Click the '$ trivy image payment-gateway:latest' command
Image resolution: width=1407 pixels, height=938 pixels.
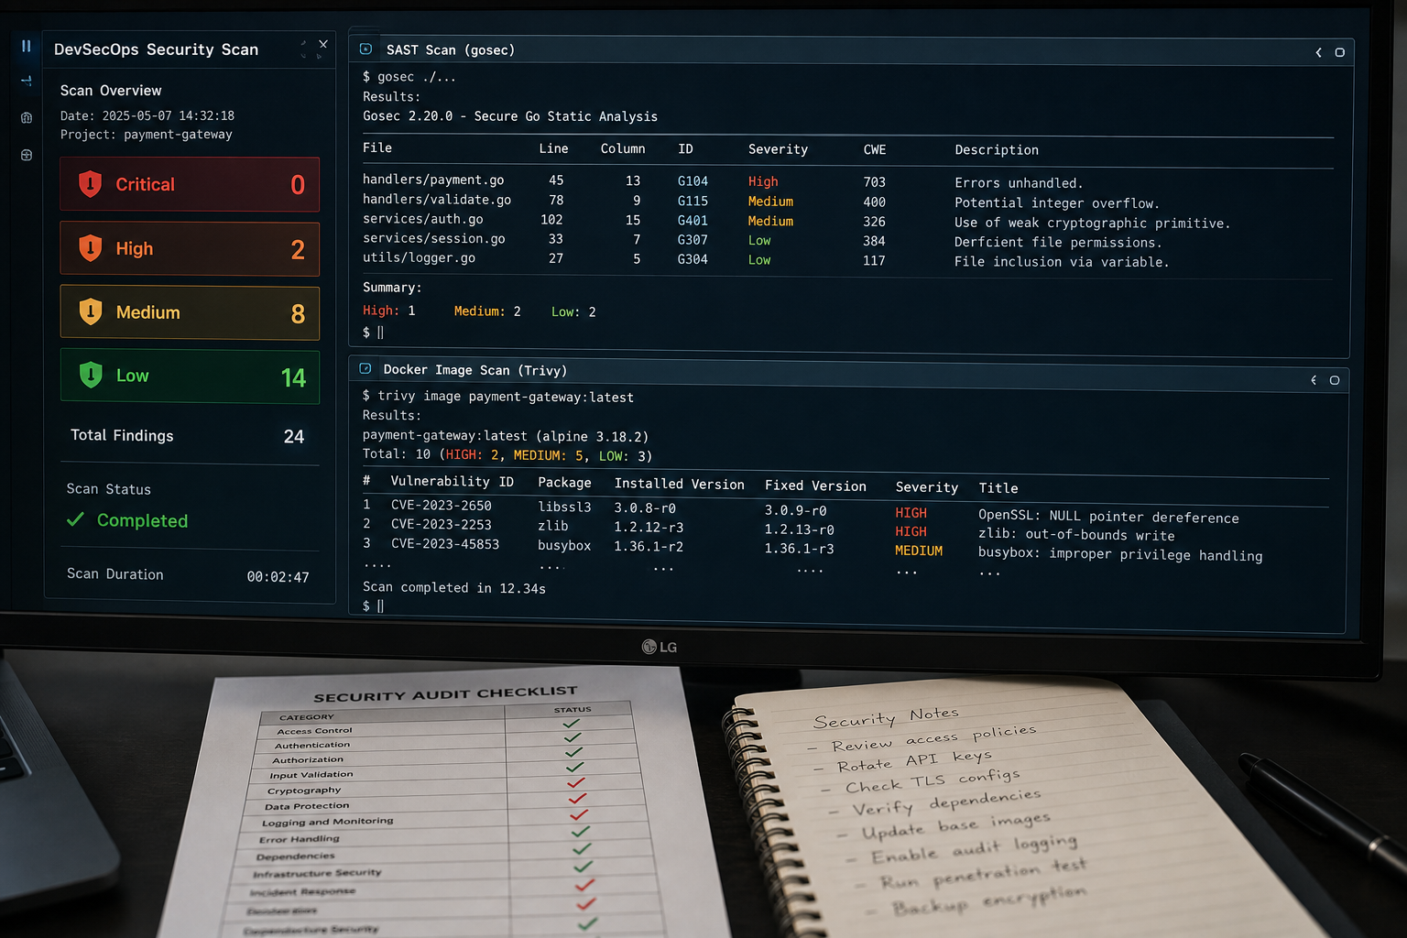[x=498, y=397]
